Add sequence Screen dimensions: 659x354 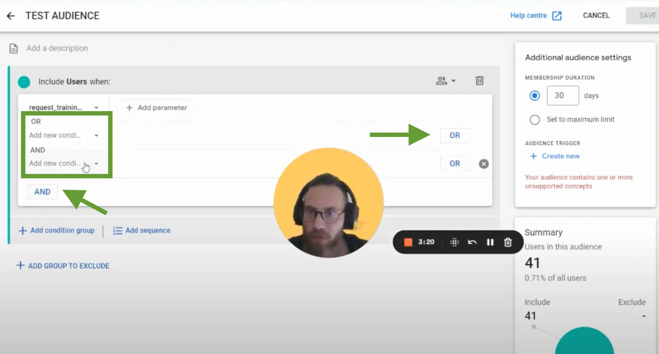tap(141, 231)
